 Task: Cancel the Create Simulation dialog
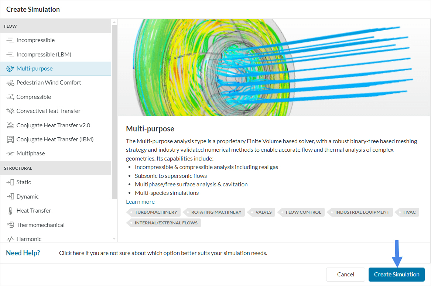(345, 275)
